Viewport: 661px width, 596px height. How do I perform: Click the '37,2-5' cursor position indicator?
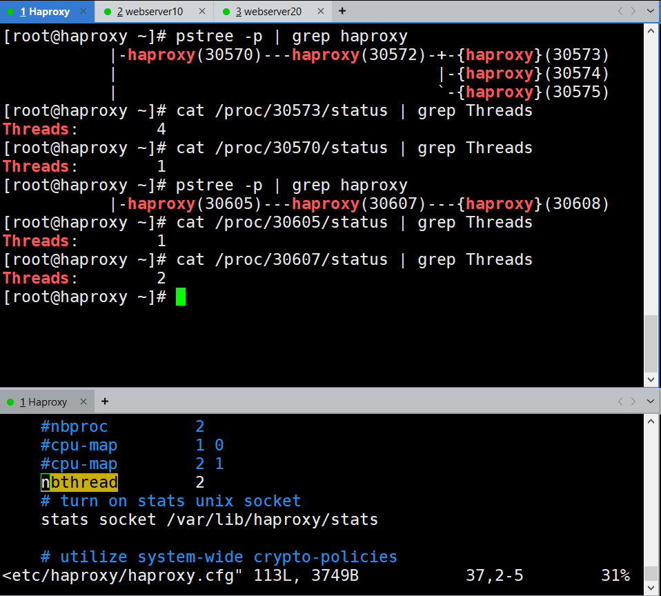click(495, 576)
